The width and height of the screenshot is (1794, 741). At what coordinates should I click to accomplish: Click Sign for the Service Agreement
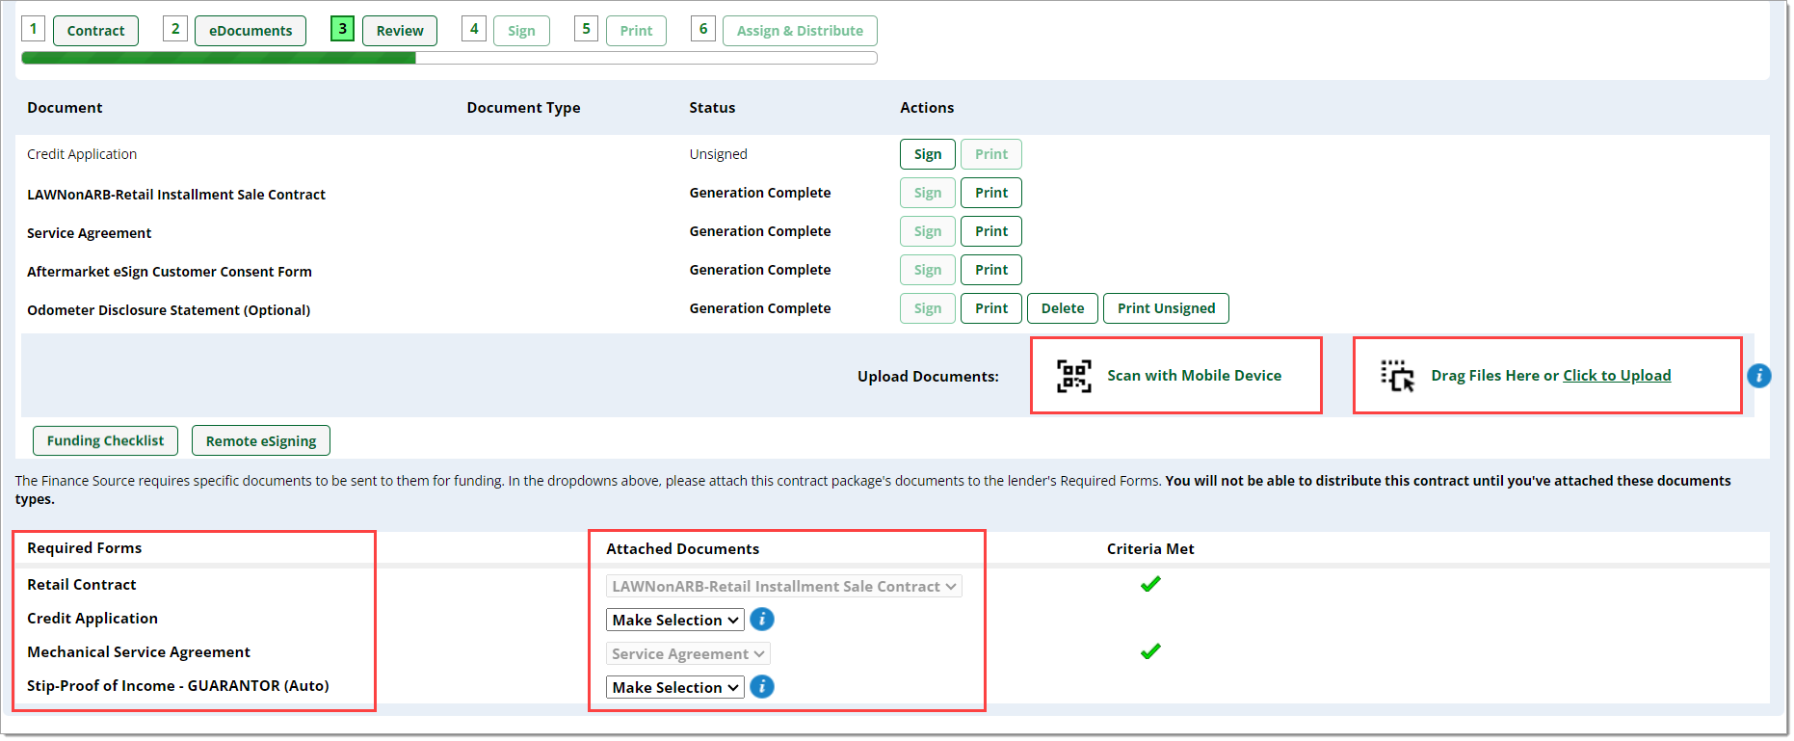click(928, 231)
